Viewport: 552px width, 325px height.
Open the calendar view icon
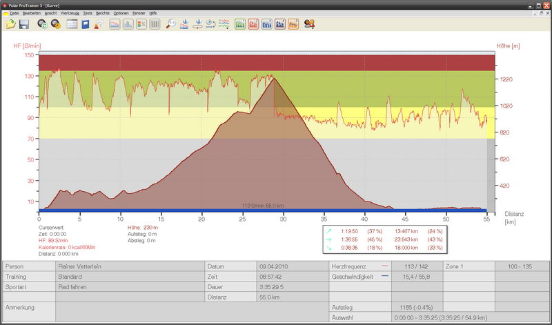click(x=72, y=24)
